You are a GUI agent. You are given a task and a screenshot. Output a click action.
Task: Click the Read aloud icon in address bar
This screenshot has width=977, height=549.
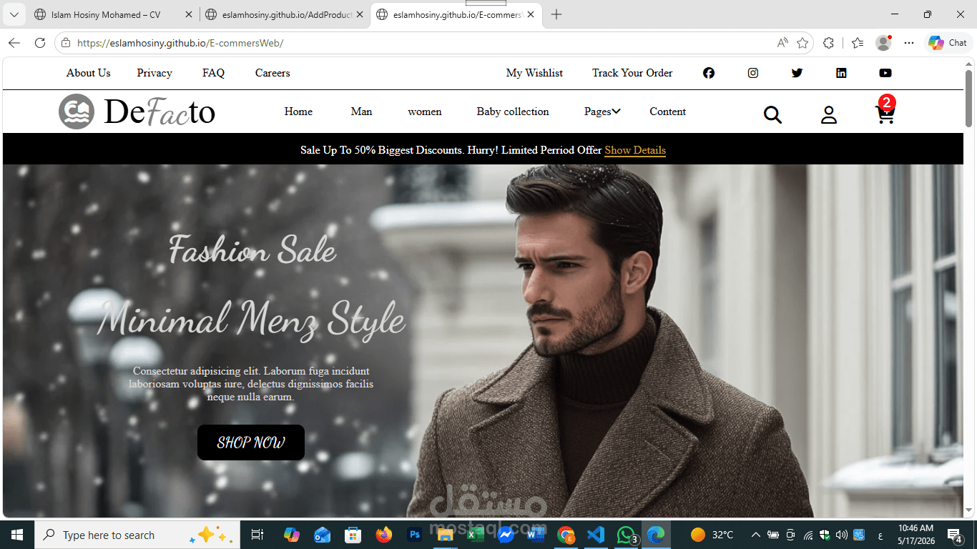pyautogui.click(x=782, y=43)
